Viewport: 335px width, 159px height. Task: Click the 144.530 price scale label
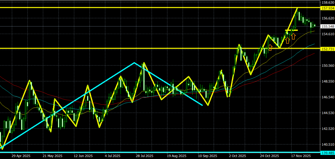[326, 113]
